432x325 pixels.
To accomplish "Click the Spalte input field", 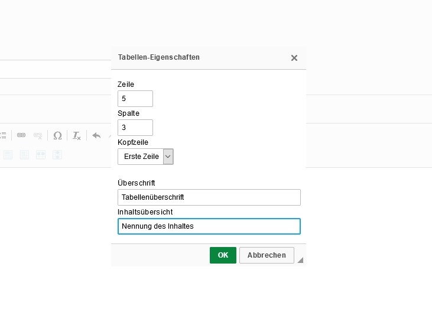I will click(x=135, y=128).
